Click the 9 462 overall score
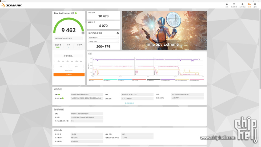This screenshot has height=147, width=261. tap(69, 30)
